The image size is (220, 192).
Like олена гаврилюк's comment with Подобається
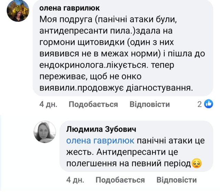(x=93, y=104)
